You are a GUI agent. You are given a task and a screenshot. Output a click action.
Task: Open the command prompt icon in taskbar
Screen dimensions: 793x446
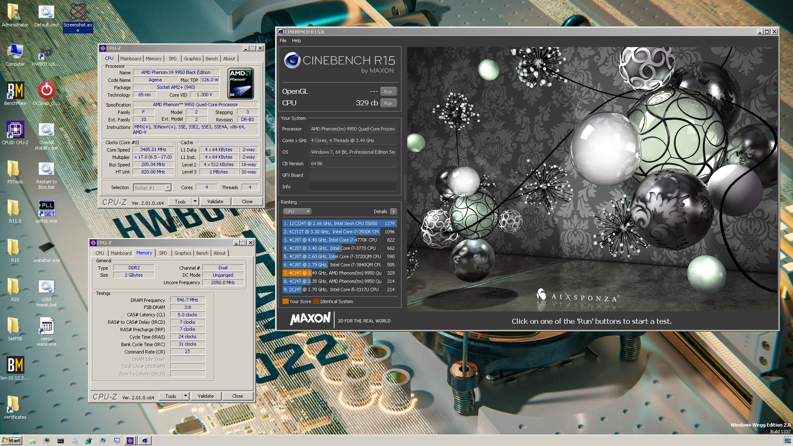tap(60, 441)
